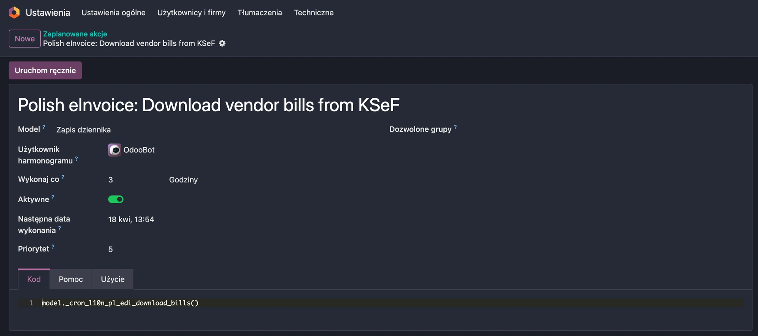The height and width of the screenshot is (336, 758).
Task: Switch to the Użycie tab
Action: pos(113,280)
